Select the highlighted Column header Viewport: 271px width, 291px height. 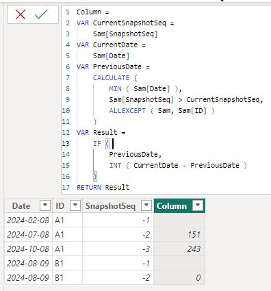pyautogui.click(x=172, y=206)
